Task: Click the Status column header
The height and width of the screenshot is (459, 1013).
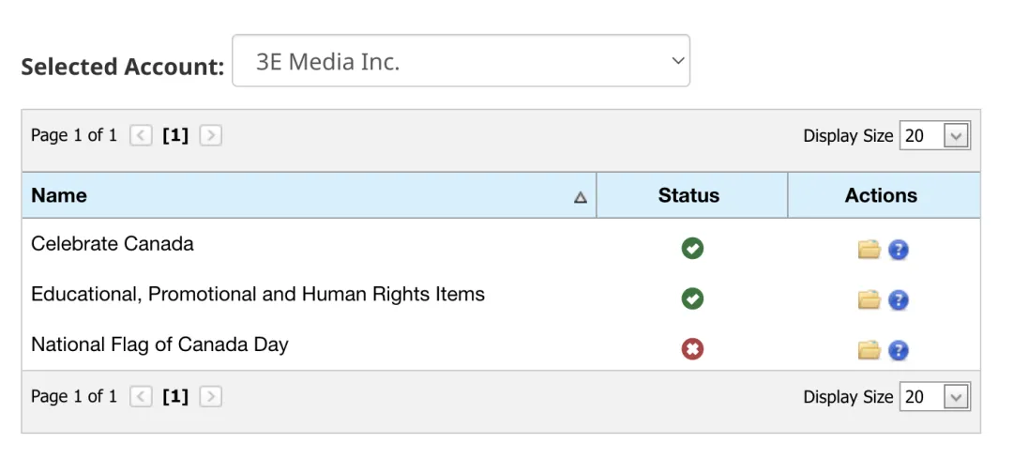Action: tap(688, 195)
